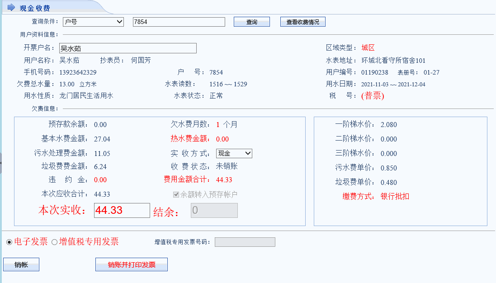Click the 银行批扣 payment method text
This screenshot has height=283, width=496.
(395, 196)
